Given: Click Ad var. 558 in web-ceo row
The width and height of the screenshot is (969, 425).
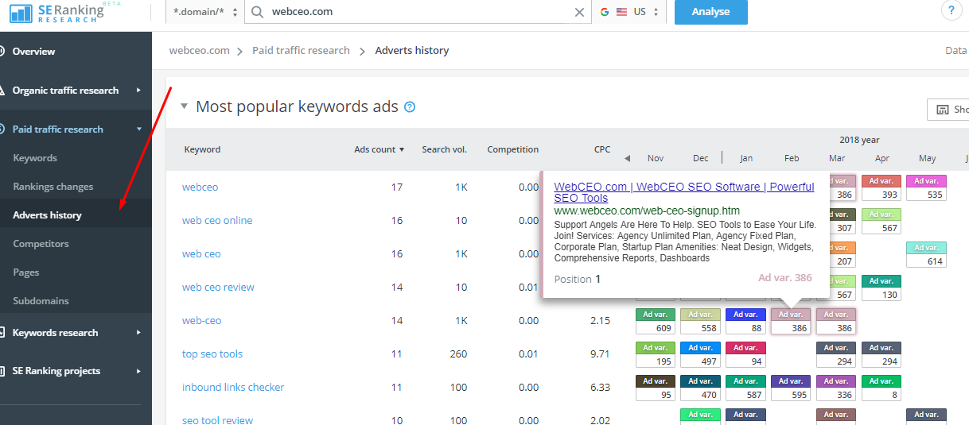Looking at the screenshot, I should tap(701, 321).
